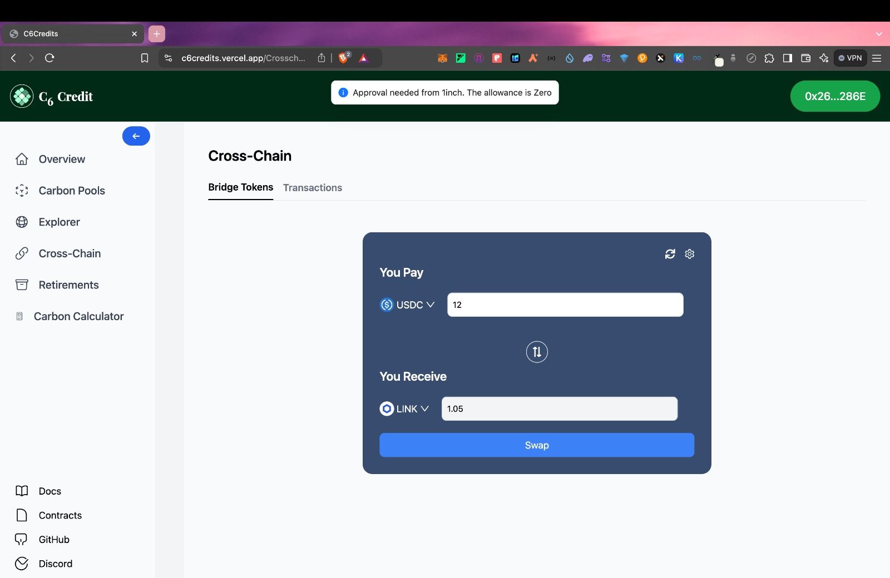Click the You Pay amount field
This screenshot has height=578, width=890.
click(x=565, y=305)
